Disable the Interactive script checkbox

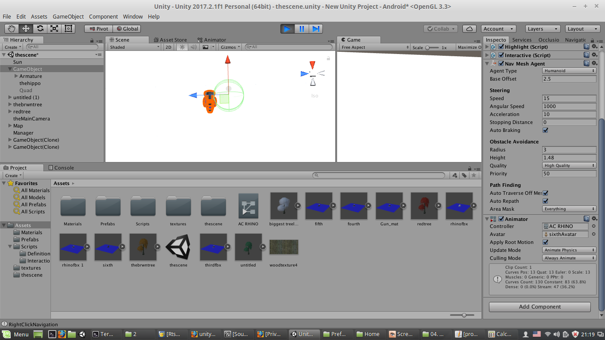pos(501,55)
